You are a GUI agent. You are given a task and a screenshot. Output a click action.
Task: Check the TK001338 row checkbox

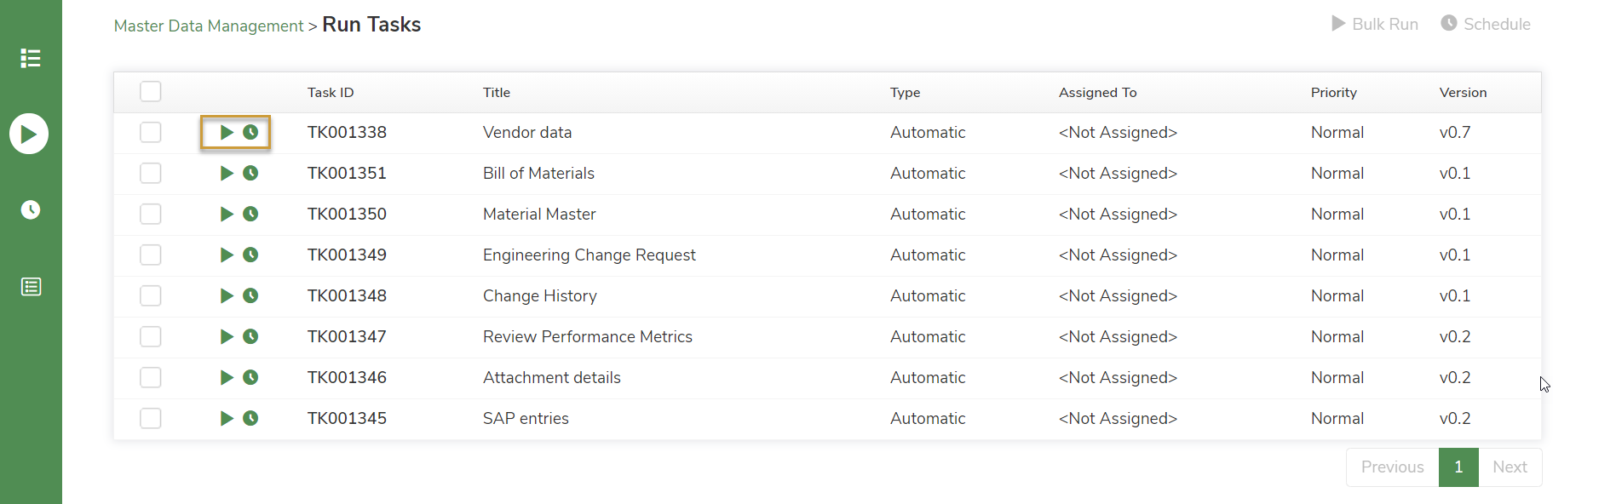150,132
